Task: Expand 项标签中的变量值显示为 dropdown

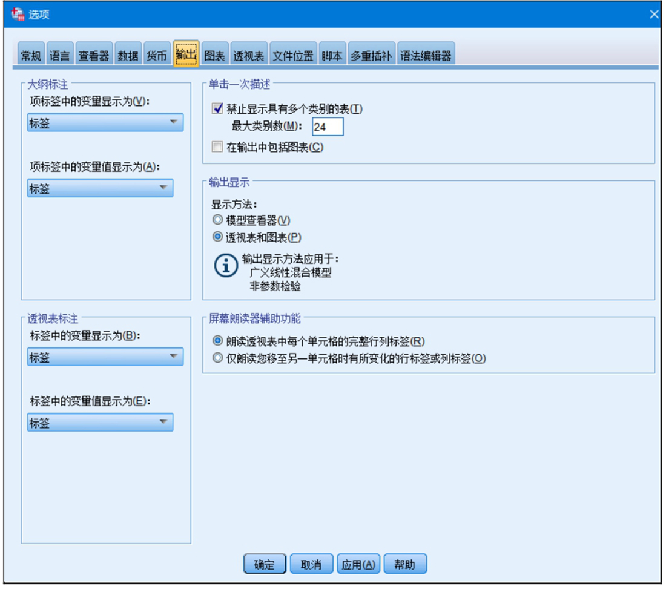Action: 100,188
